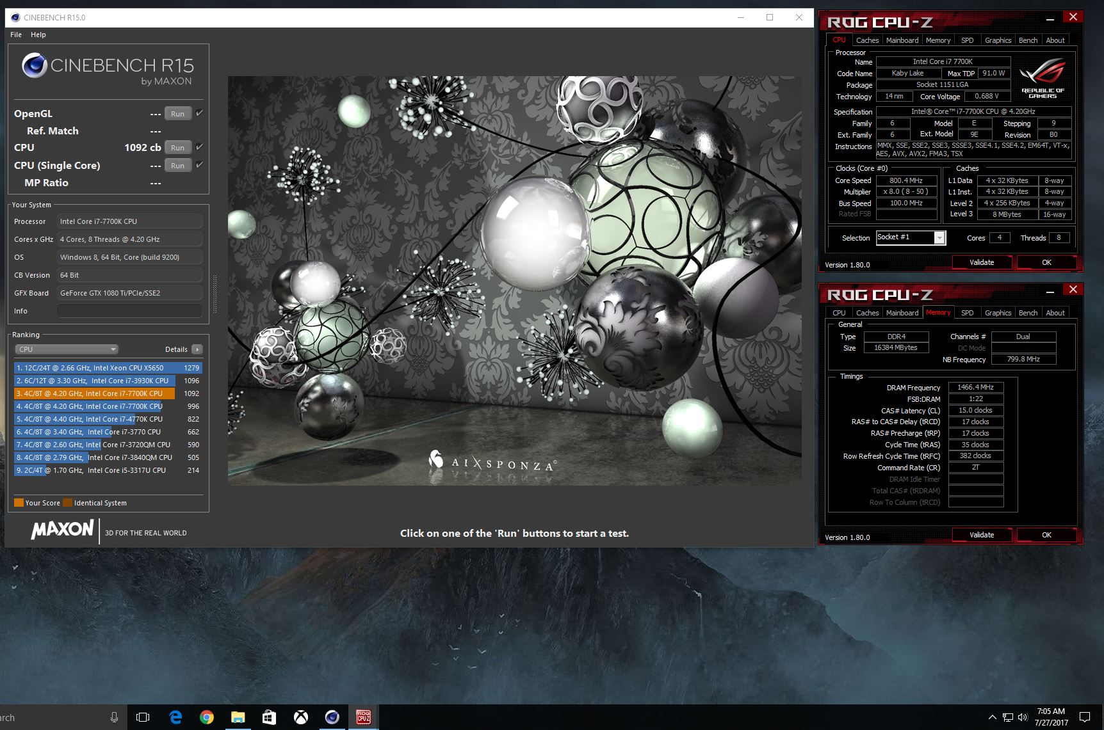This screenshot has height=730, width=1104.
Task: Open Caches tab in top CPU-Z window
Action: [867, 40]
